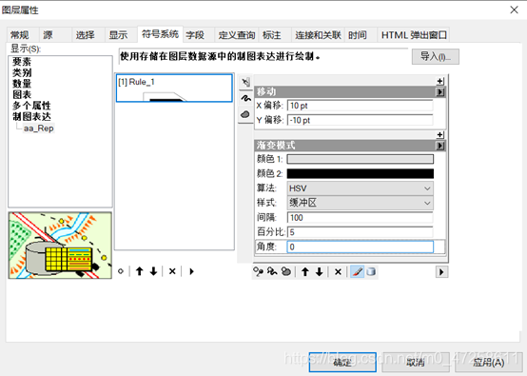
Task: Click the 导入(I)... button
Action: pyautogui.click(x=436, y=56)
